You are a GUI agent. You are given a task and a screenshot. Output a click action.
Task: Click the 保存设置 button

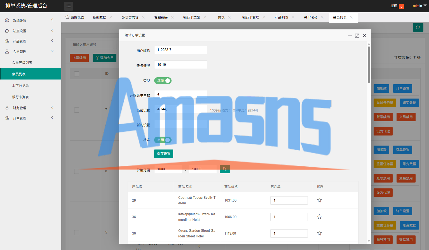[x=164, y=154]
